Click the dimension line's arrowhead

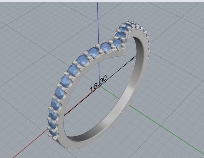133,58
